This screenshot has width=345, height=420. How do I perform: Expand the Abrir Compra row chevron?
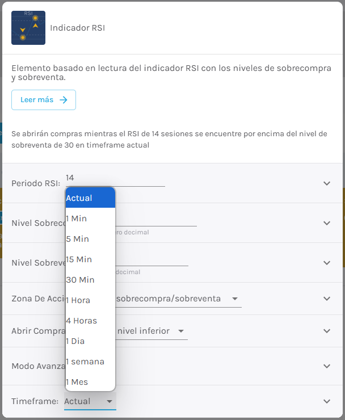[327, 331]
